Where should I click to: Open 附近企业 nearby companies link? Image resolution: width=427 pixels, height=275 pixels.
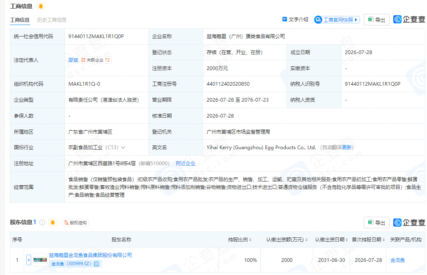point(186,163)
